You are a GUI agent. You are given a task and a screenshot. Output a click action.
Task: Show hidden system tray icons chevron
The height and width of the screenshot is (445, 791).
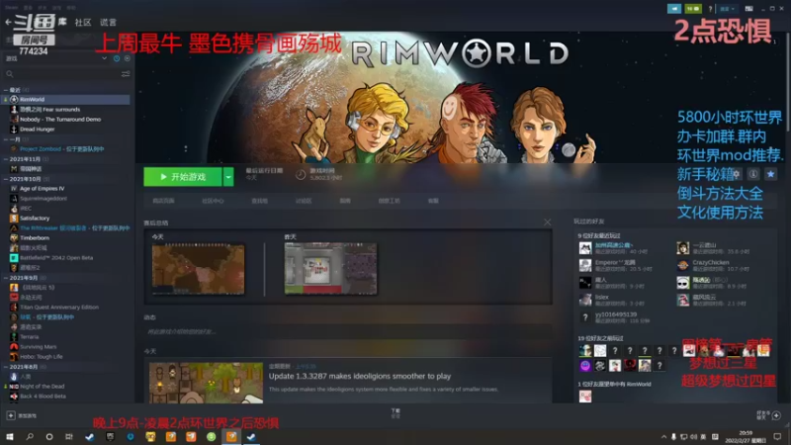tap(663, 436)
